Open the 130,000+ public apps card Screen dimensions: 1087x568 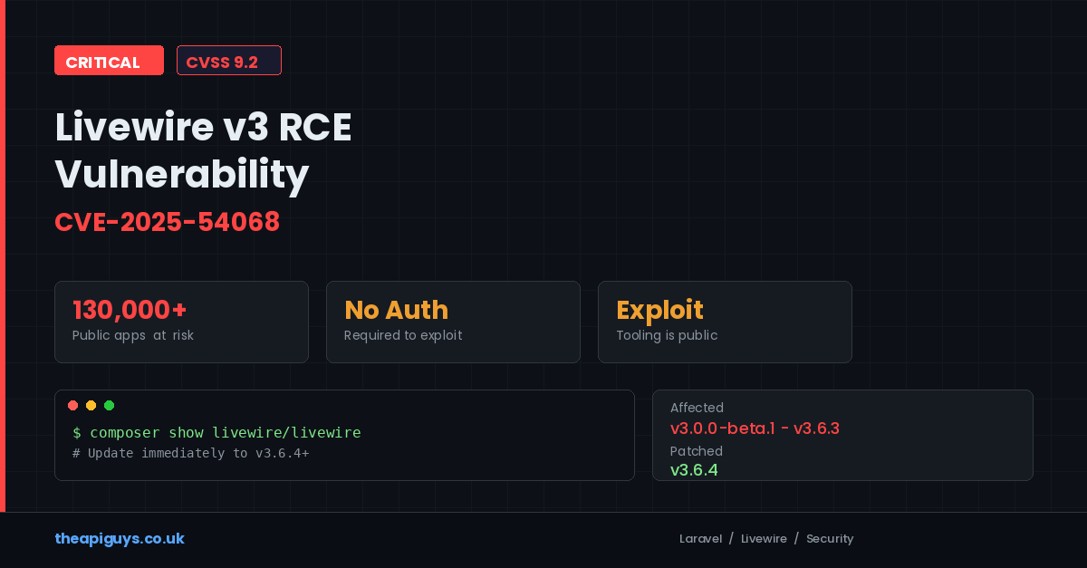[x=181, y=322]
